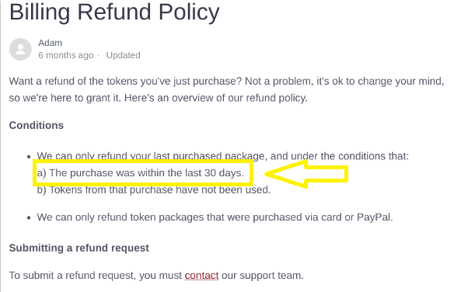Click the Billing Refund Policy title

114,12
